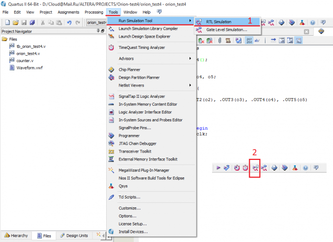Open the Assignments menu
Screen dimensions: 333x242
(69, 12)
